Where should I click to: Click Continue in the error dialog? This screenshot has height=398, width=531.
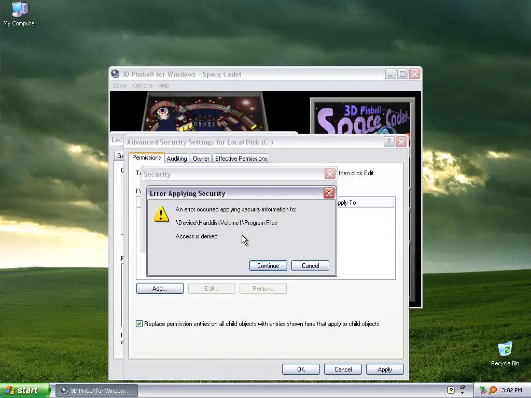pyautogui.click(x=268, y=266)
